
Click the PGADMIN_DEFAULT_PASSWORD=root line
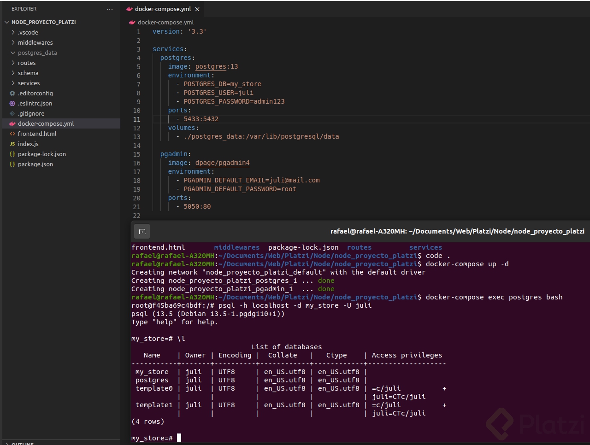click(240, 189)
